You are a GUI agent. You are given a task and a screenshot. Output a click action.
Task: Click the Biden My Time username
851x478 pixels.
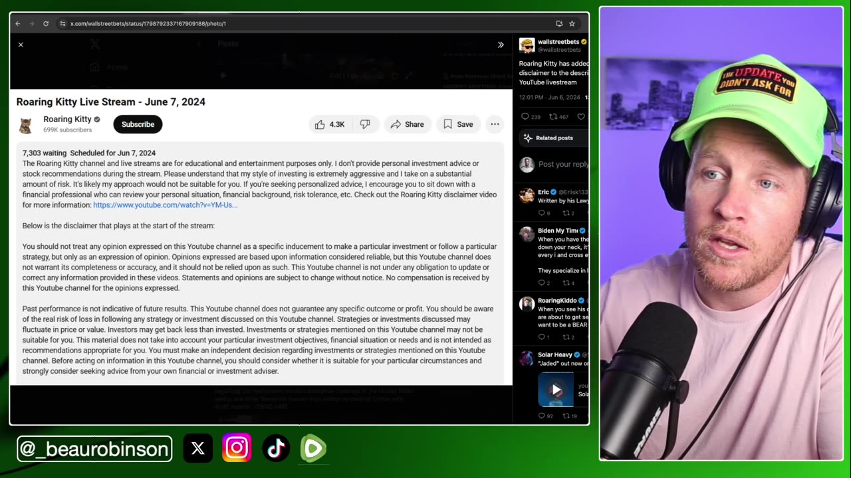558,230
